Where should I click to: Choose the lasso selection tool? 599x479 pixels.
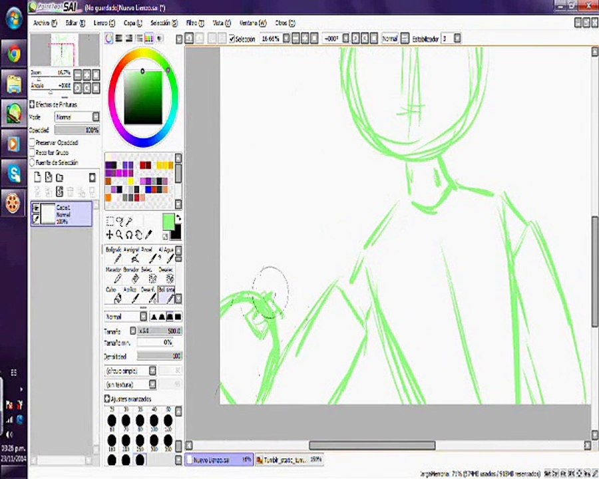pos(120,222)
